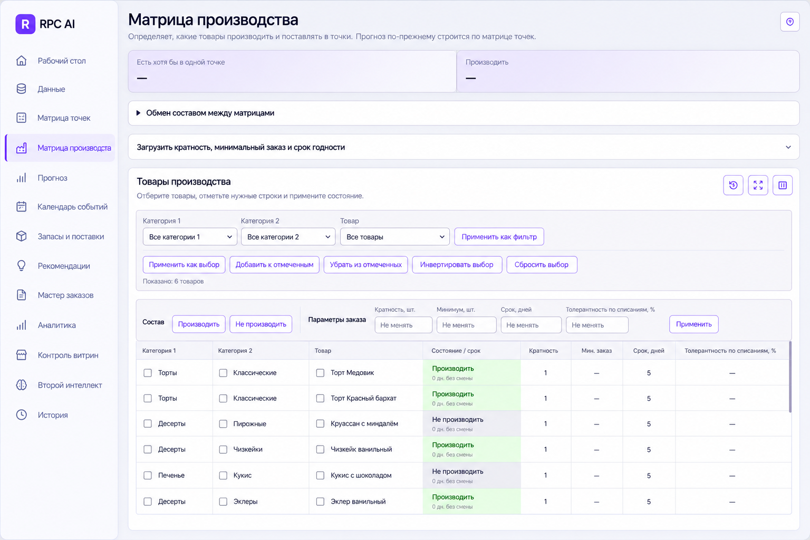The height and width of the screenshot is (540, 810).
Task: Open the Все категории 2 dropdown
Action: click(288, 237)
